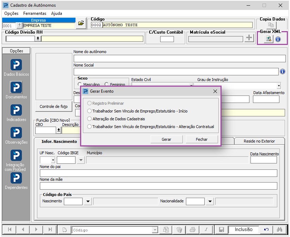Click the Data Afastamento field
This screenshot has width=290, height=237.
[266, 99]
